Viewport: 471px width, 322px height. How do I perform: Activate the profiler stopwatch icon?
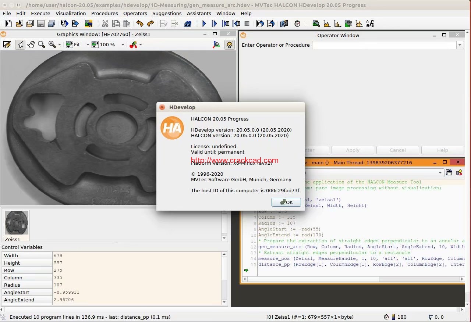pos(297,24)
